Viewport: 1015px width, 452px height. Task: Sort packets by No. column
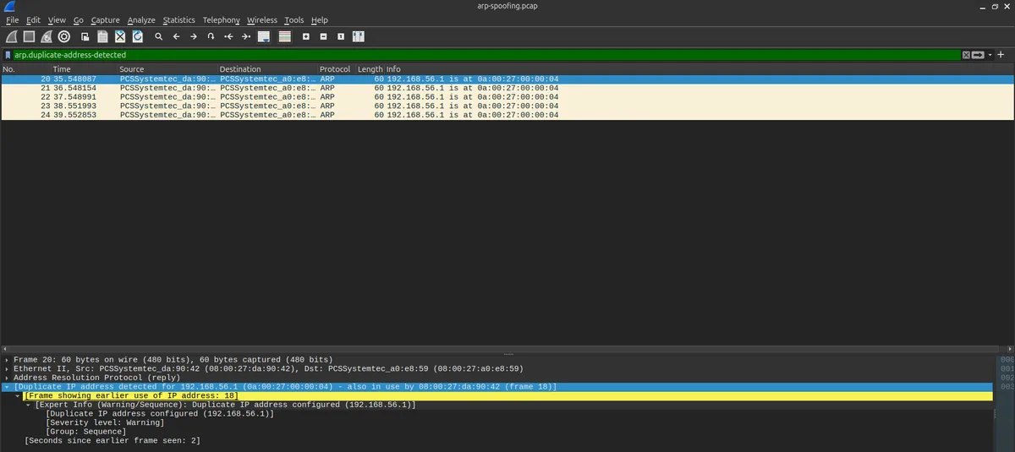pyautogui.click(x=25, y=69)
